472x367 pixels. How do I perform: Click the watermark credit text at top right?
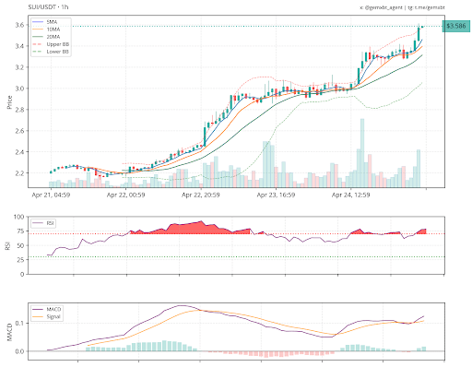pyautogui.click(x=402, y=7)
